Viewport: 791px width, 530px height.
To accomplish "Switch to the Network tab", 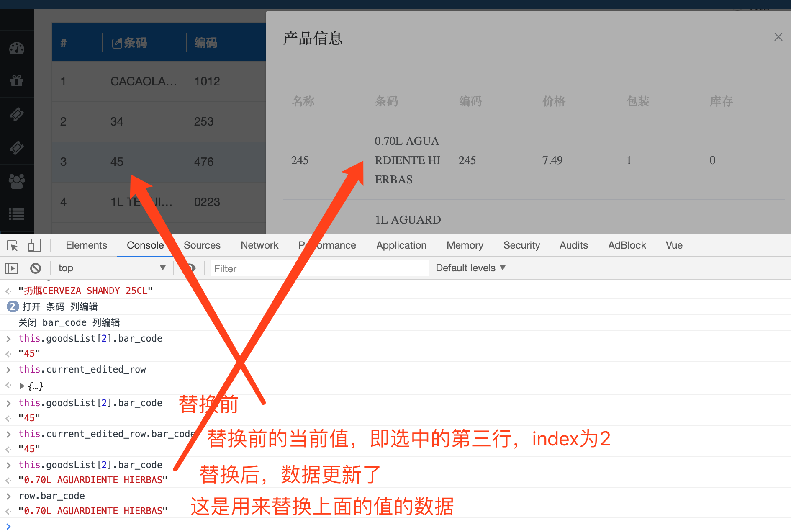I will pos(259,245).
